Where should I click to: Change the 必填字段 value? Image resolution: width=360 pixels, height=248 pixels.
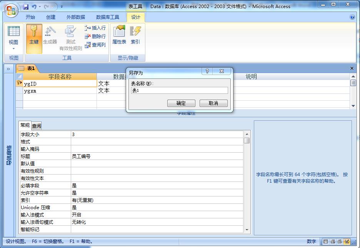tap(157, 186)
